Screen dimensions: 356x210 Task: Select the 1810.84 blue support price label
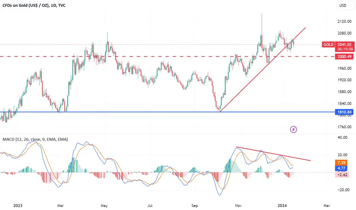coord(344,112)
